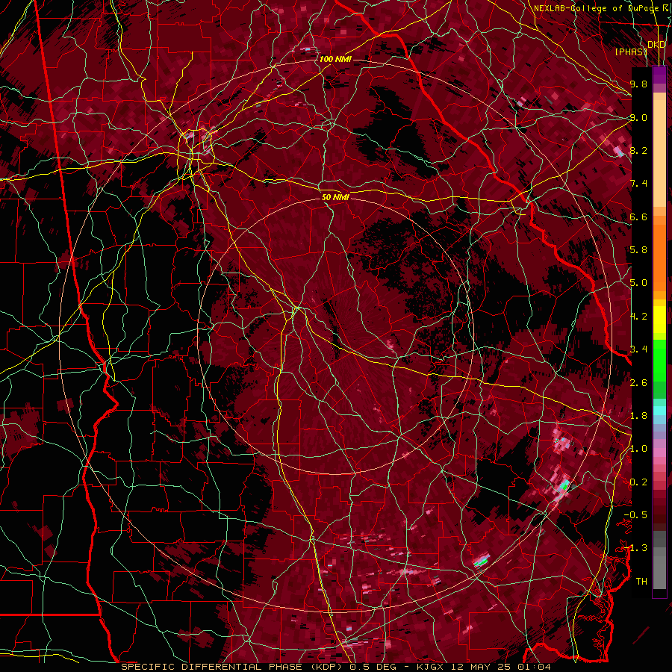This screenshot has height=672, width=672.
Task: Click the 5.8 legend value
Action: pos(638,250)
